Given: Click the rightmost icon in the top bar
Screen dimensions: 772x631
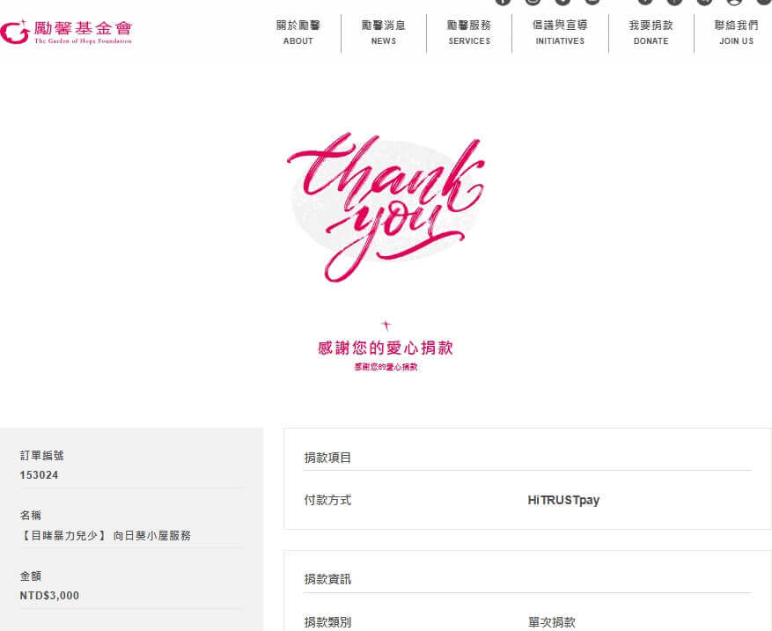Looking at the screenshot, I should click(763, 2).
